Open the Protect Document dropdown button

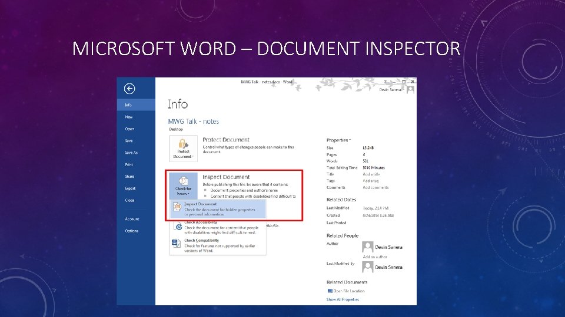coord(184,149)
